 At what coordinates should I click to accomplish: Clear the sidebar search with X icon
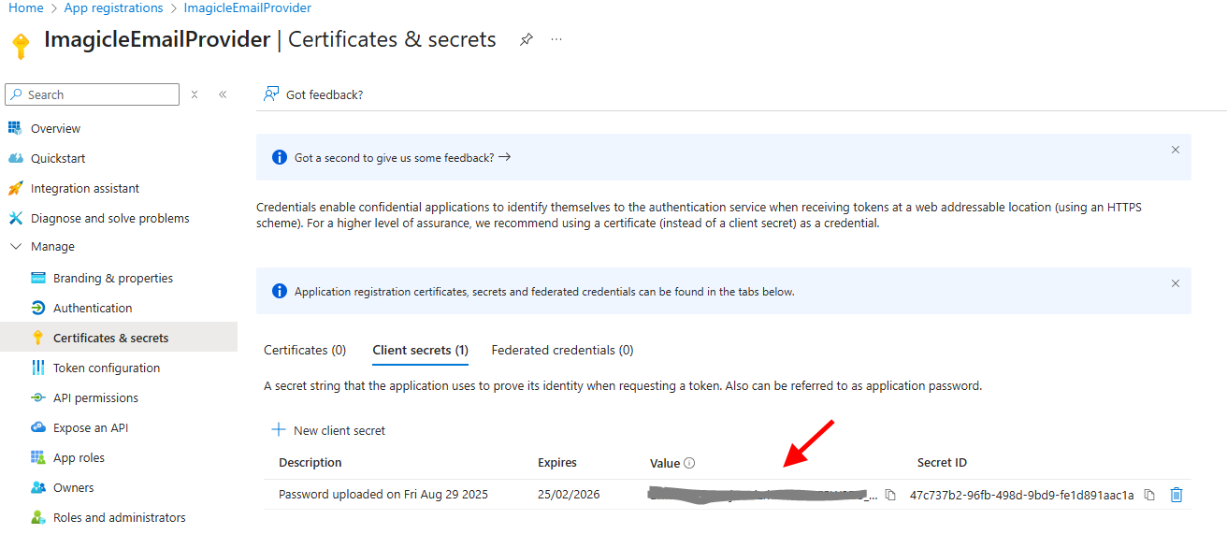(x=195, y=94)
